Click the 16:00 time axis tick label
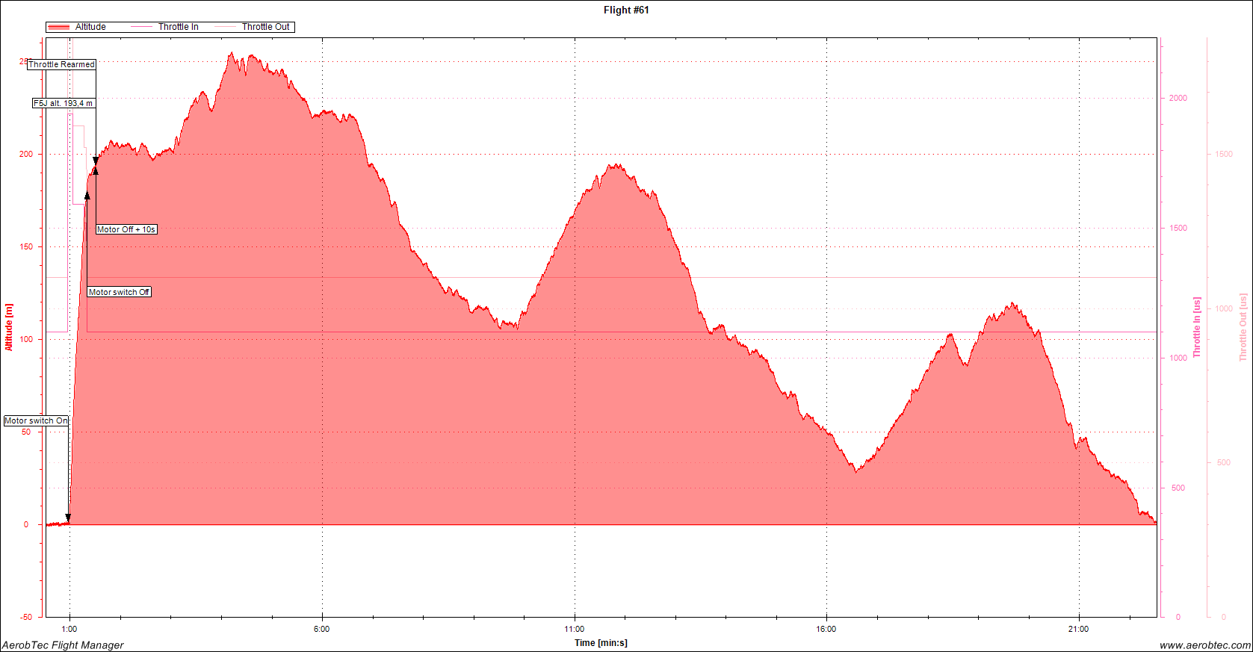 pos(826,629)
